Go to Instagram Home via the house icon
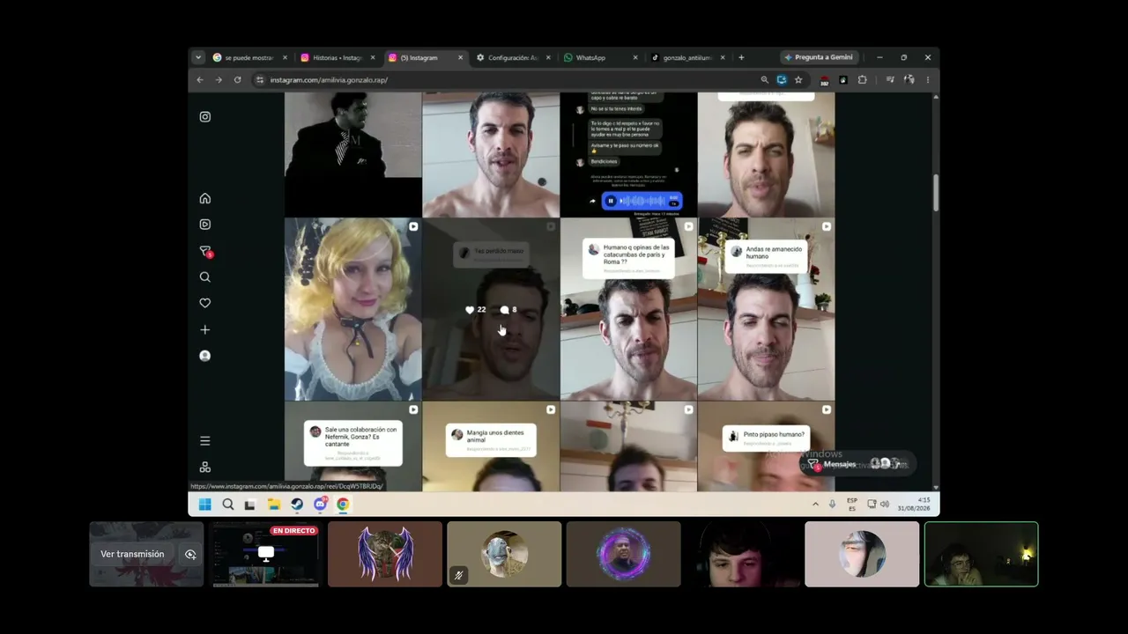The width and height of the screenshot is (1128, 634). coord(205,198)
